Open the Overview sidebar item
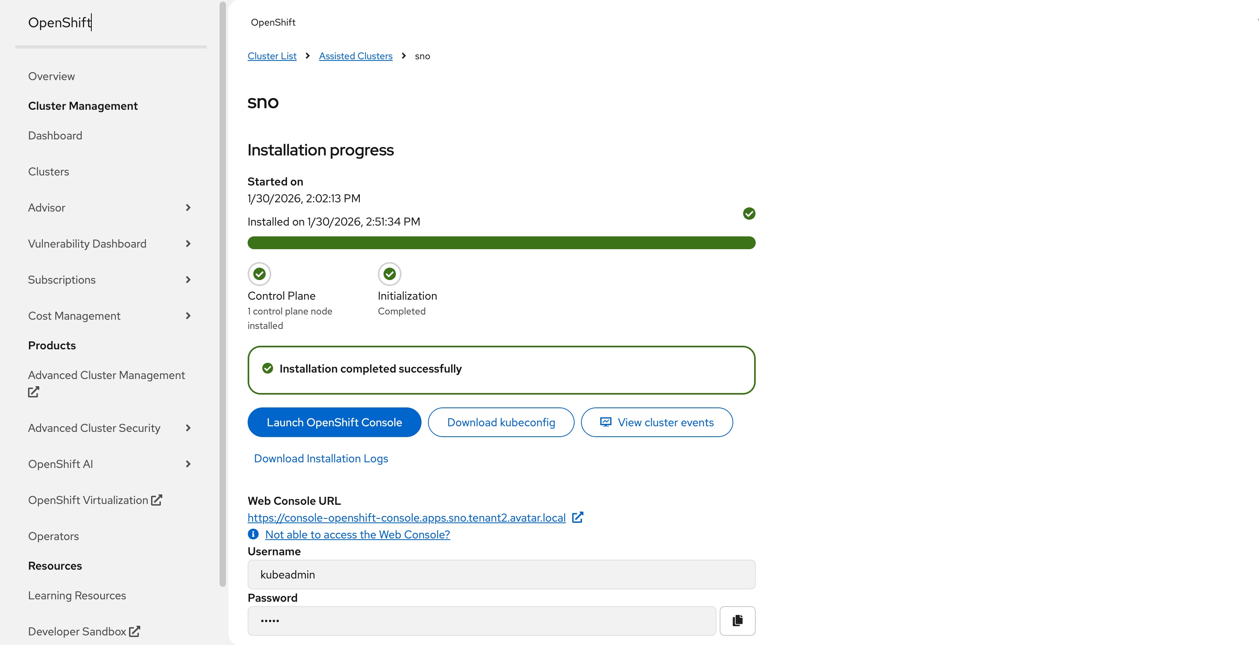 (x=51, y=76)
